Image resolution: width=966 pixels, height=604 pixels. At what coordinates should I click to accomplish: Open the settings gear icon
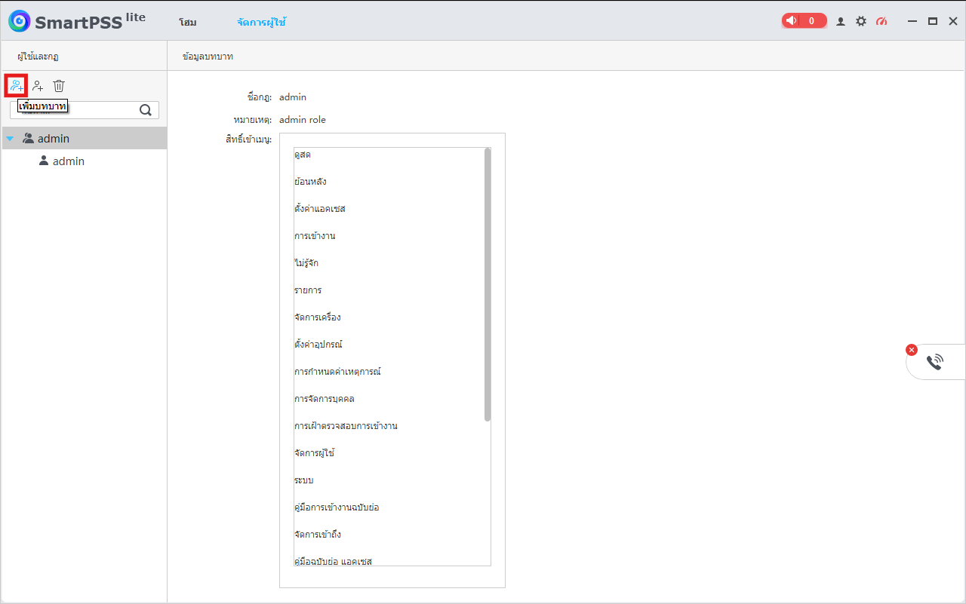861,21
